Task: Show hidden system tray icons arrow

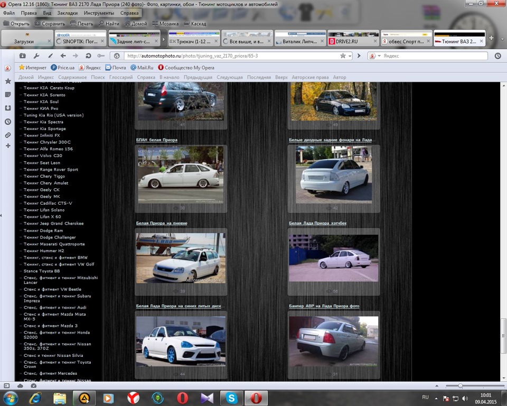Action: coord(436,398)
